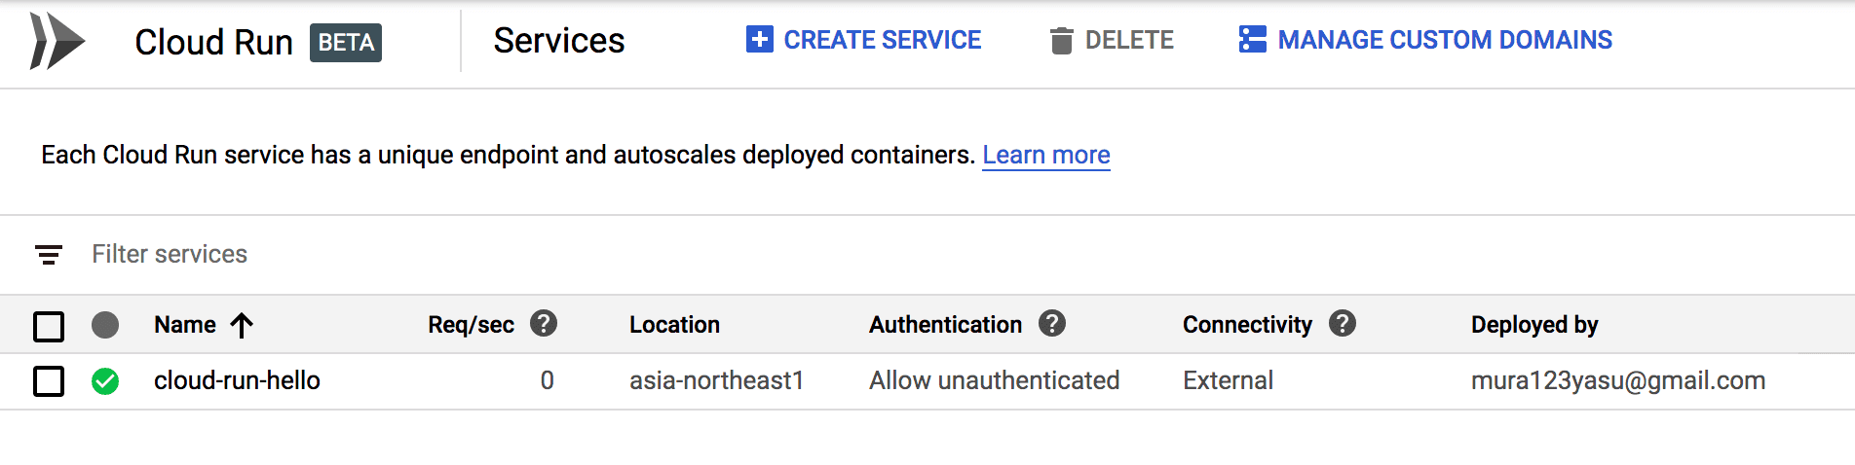Open the Req/sec help icon
The image size is (1855, 465).
click(544, 323)
